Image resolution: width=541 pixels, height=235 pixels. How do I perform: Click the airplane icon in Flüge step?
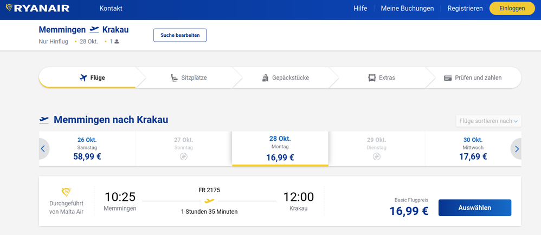click(83, 78)
